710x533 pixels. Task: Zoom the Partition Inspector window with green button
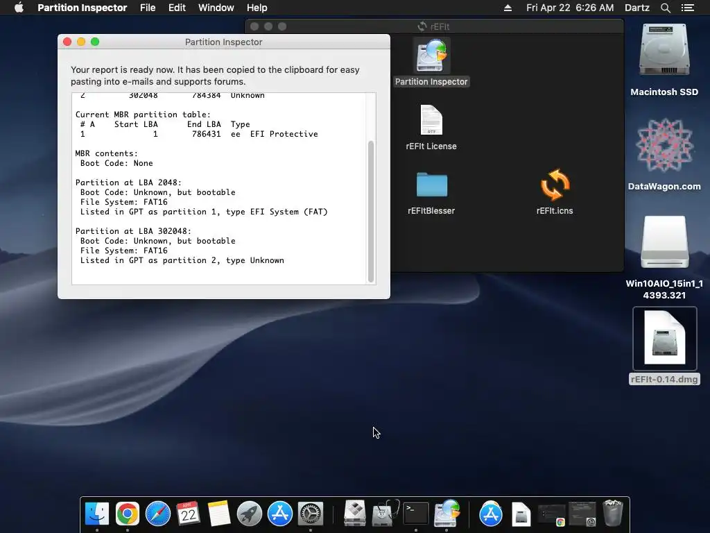(x=94, y=42)
